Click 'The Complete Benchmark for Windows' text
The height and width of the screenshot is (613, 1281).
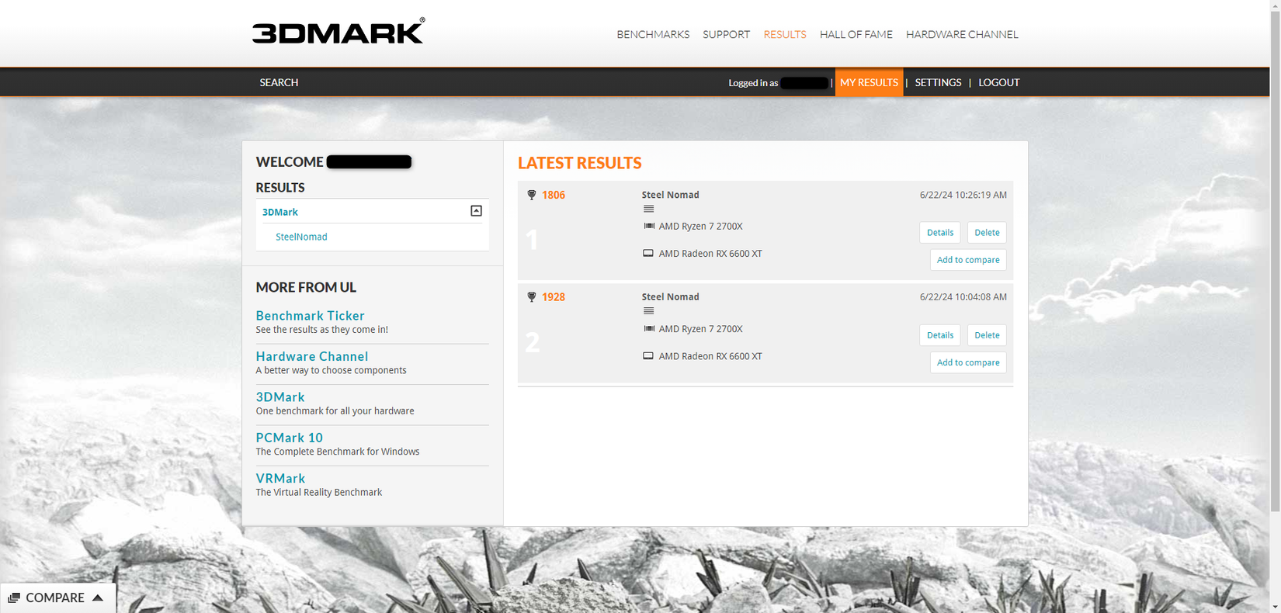(x=338, y=452)
